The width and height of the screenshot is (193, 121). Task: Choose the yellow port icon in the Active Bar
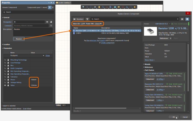click(119, 7)
